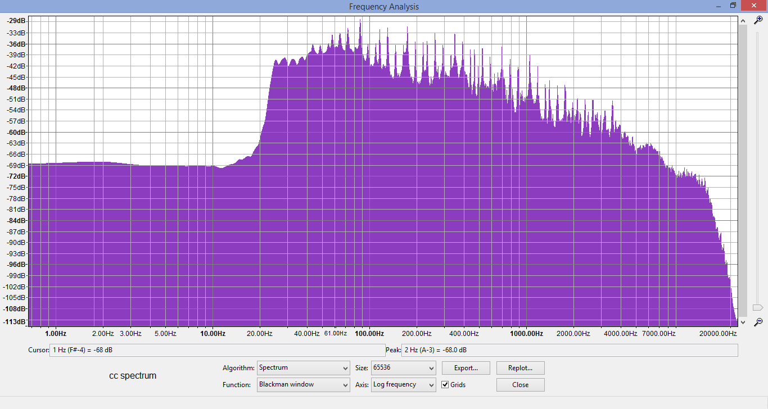Click the vertical zoom slider thumb
768x409 pixels.
point(758,307)
